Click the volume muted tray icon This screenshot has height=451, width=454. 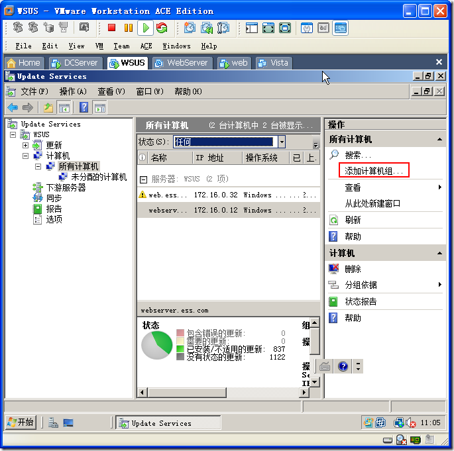coord(410,423)
